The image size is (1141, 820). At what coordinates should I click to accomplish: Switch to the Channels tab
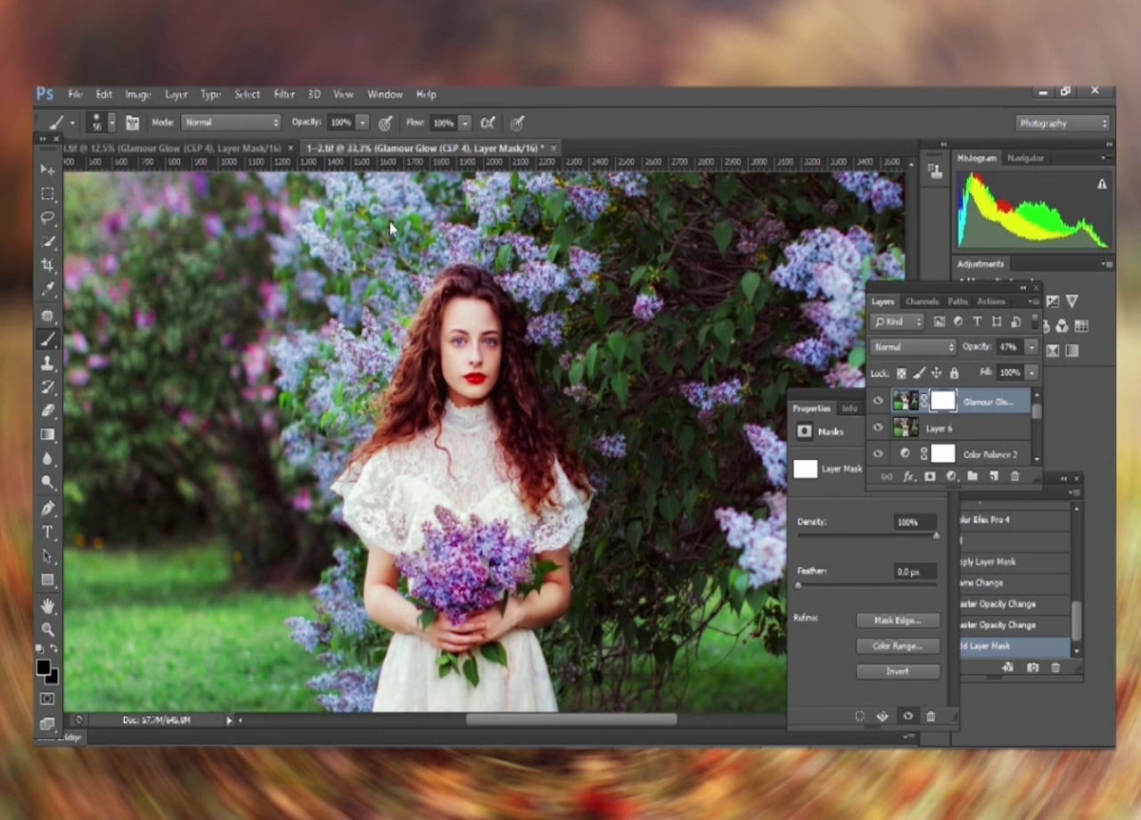click(921, 301)
